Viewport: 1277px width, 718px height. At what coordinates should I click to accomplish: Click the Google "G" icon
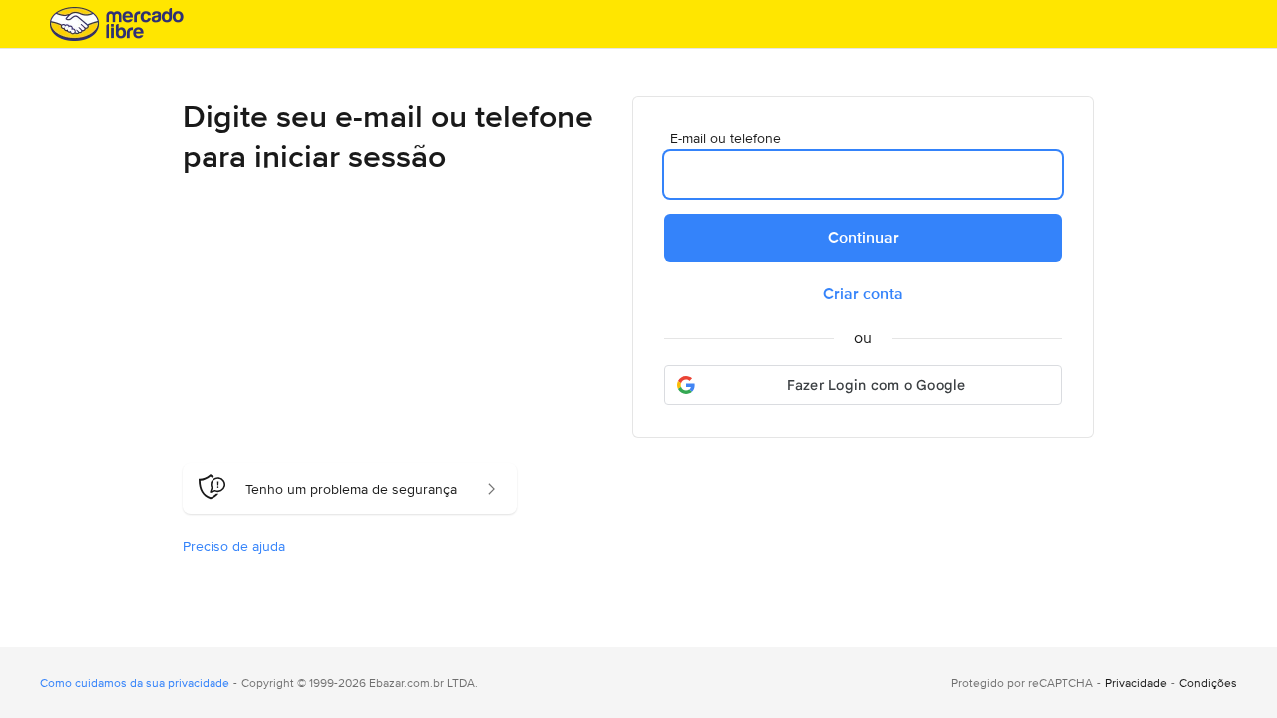click(686, 384)
